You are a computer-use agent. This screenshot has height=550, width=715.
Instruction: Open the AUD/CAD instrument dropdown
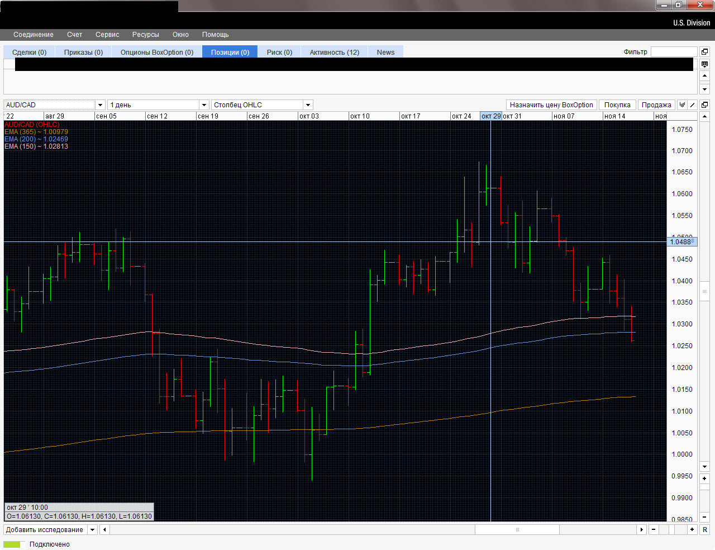click(x=100, y=105)
